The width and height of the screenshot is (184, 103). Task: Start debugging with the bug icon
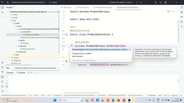point(141,2)
